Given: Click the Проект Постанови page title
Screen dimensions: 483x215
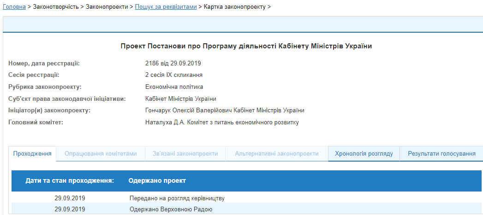Looking at the screenshot, I should [246, 46].
